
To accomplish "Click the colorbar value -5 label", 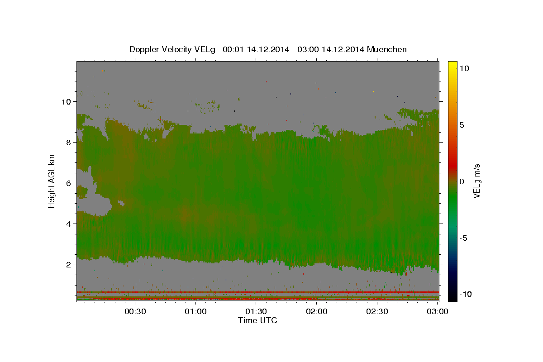I will click(x=463, y=238).
